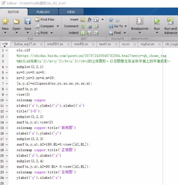Set breakpoint dash on line 18

pos(7,145)
